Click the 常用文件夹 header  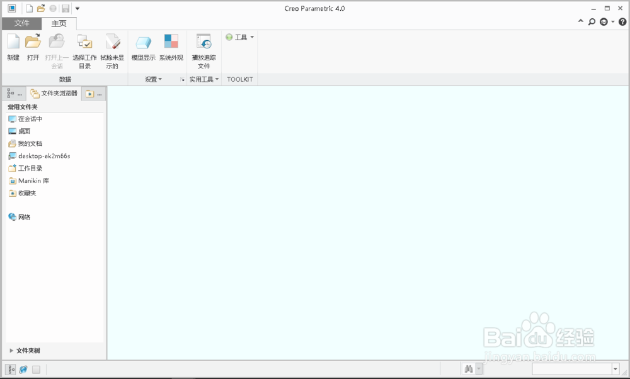tap(23, 107)
